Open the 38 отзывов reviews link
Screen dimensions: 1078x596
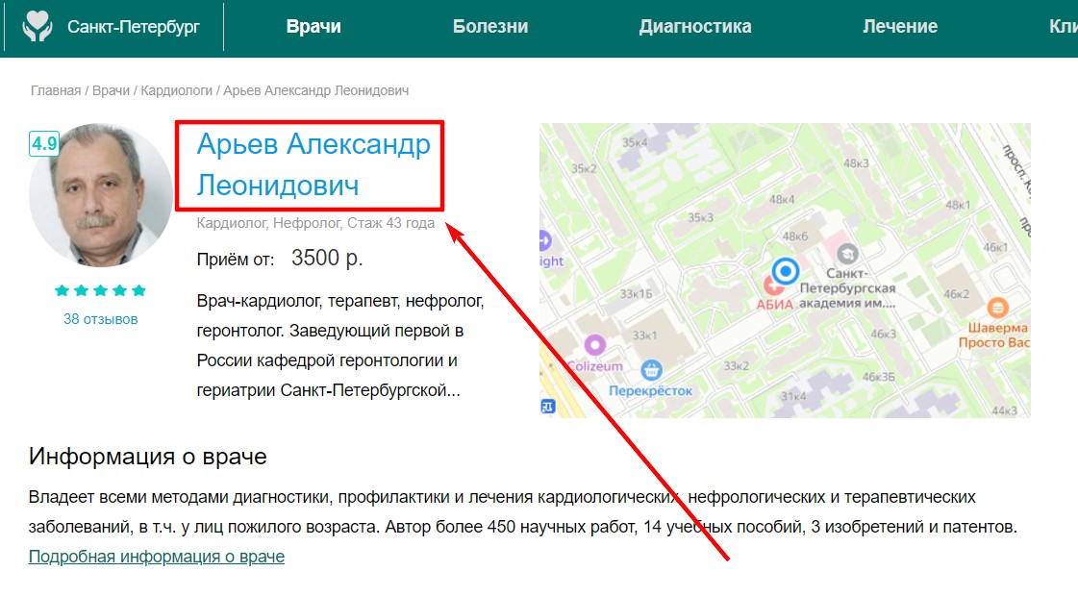click(100, 319)
